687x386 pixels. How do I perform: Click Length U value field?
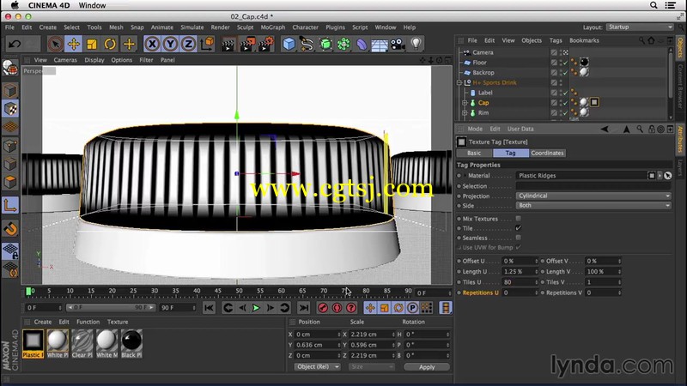(x=520, y=272)
